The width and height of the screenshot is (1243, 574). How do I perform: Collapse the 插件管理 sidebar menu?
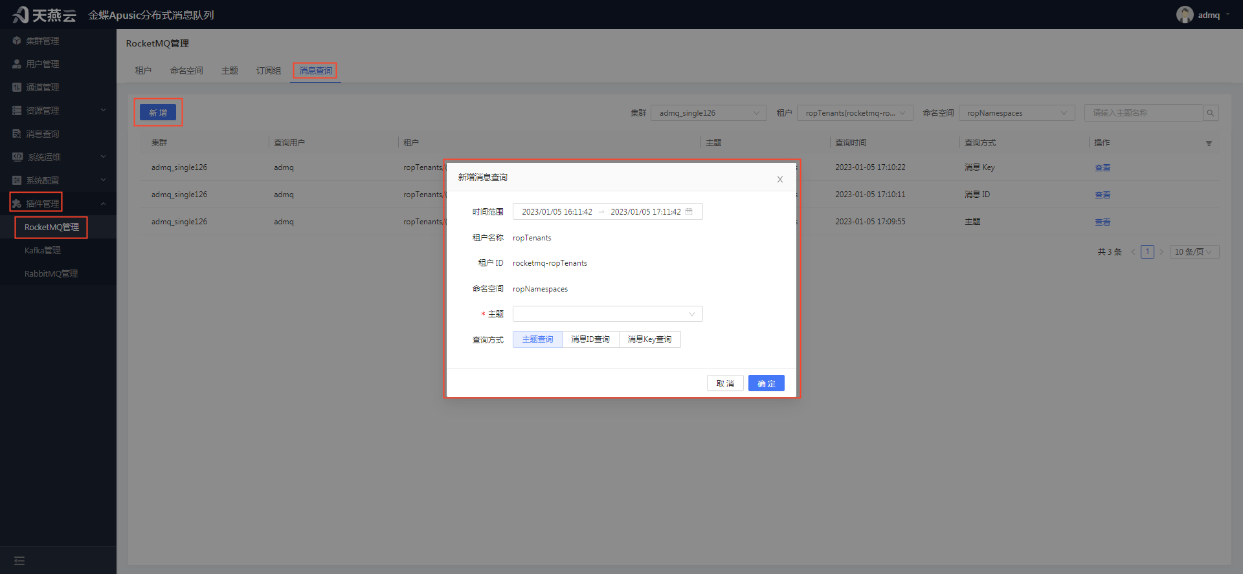pos(58,204)
